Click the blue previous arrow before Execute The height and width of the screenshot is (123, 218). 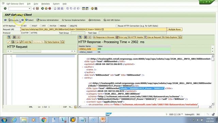(5, 20)
